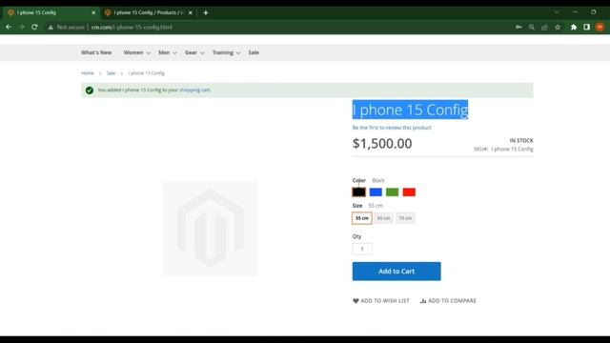This screenshot has height=343, width=610.
Task: Click the Not secure warning icon
Action: (51, 28)
